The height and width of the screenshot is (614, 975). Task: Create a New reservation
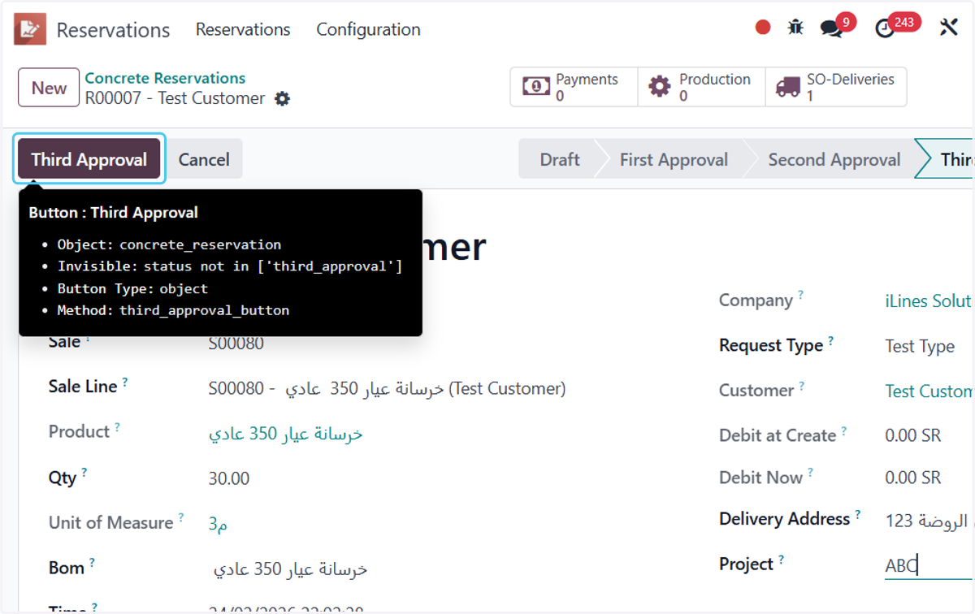point(49,88)
